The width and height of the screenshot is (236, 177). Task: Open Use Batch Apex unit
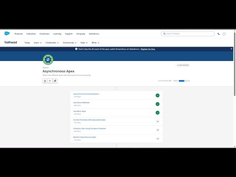click(80, 111)
